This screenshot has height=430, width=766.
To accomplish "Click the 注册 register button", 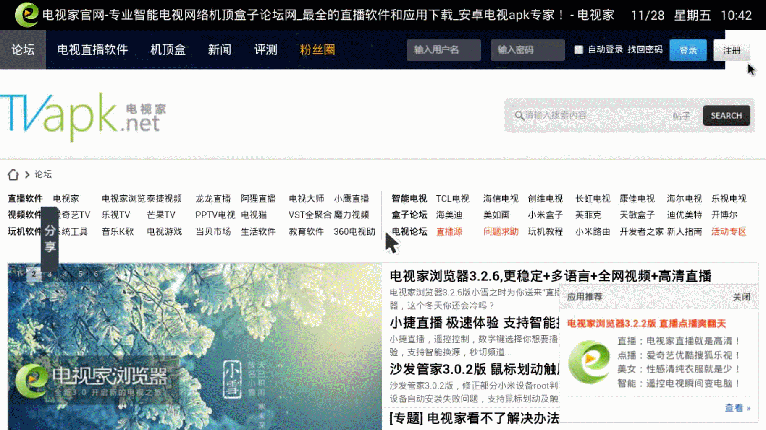I will pyautogui.click(x=732, y=51).
